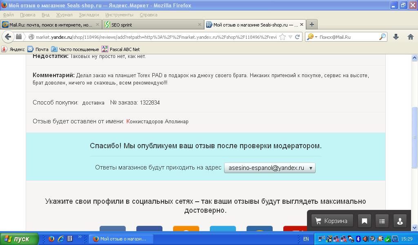This screenshot has height=245, width=418.
Task: Close the Mail.Ru tab
Action: [97, 24]
